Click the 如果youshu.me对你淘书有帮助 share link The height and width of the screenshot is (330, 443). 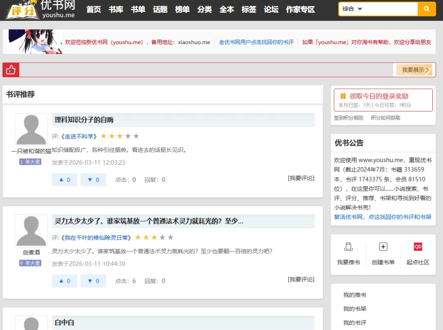click(x=366, y=42)
